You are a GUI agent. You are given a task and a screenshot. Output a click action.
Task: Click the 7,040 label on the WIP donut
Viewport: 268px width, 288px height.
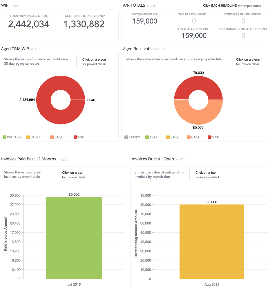tap(91, 100)
